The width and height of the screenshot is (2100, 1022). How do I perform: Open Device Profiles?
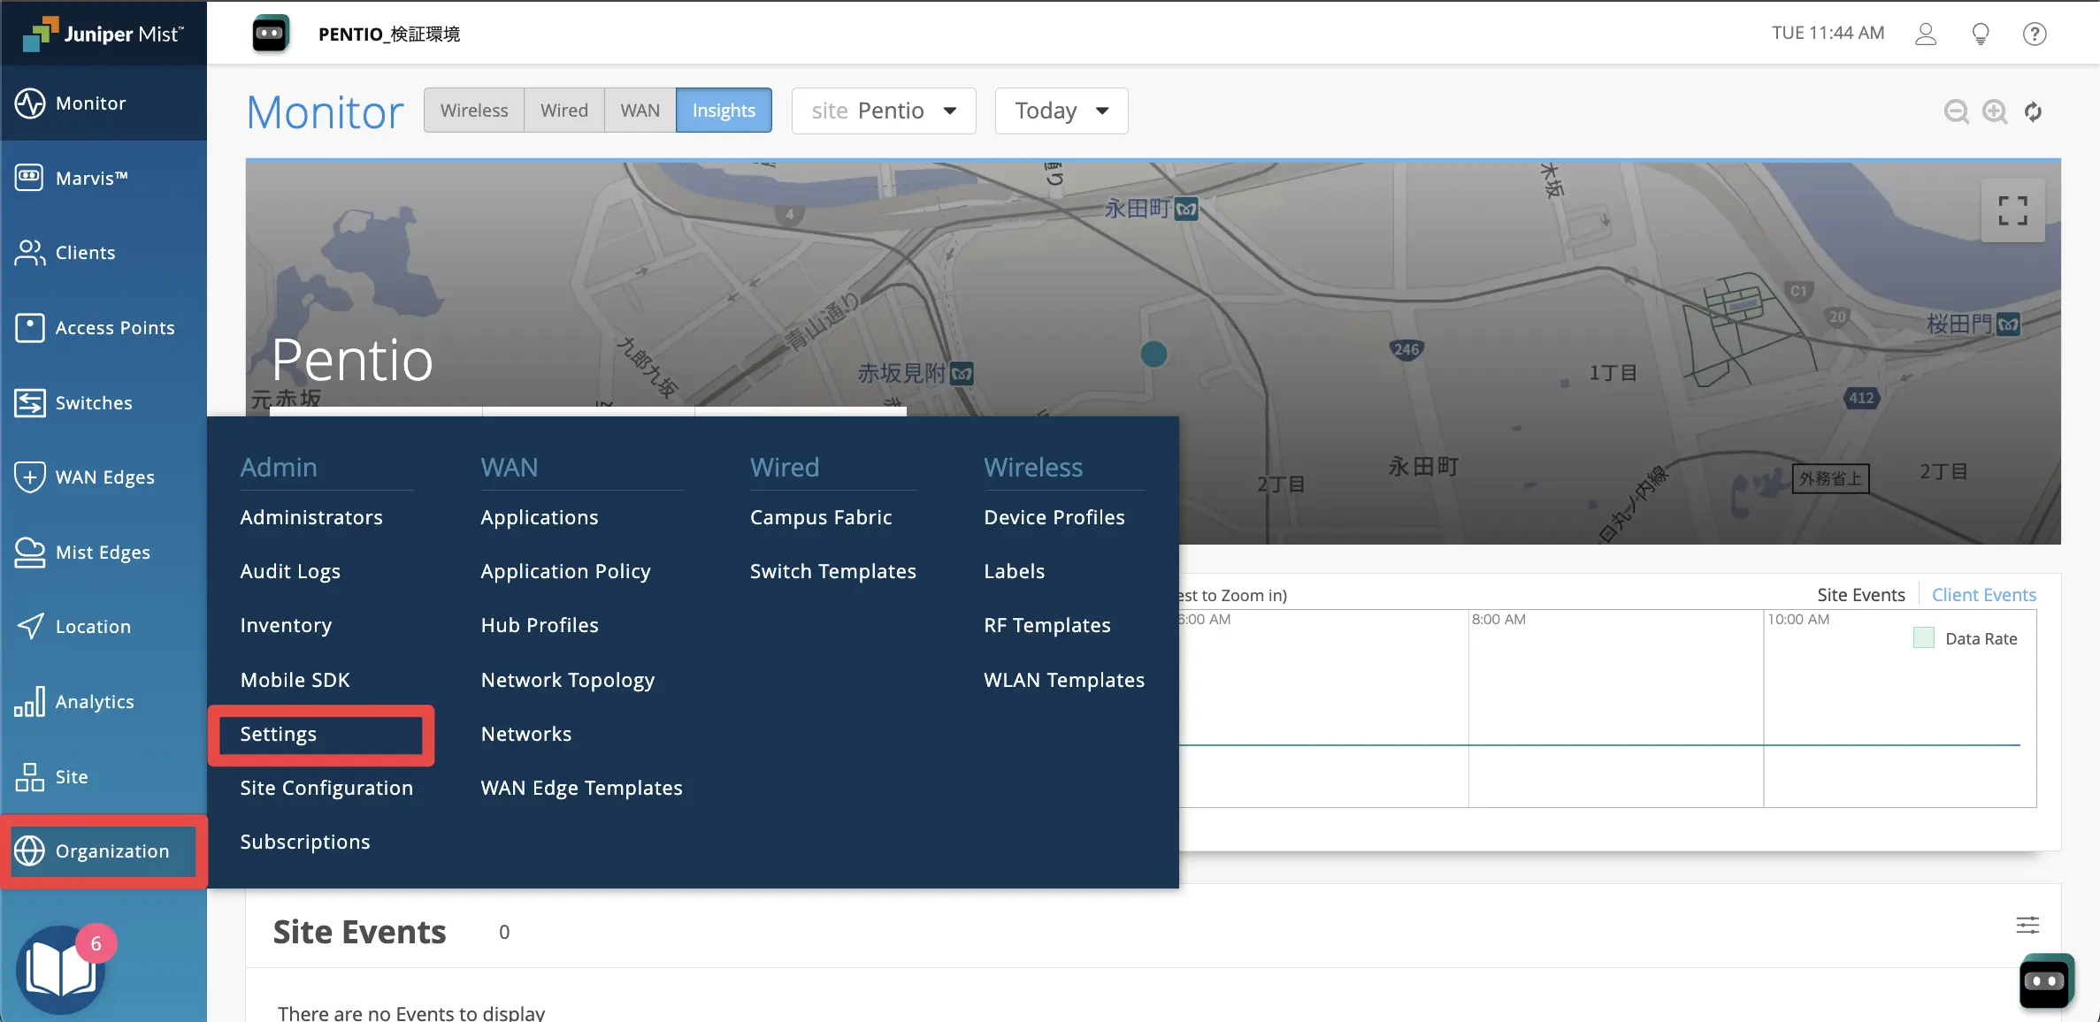1054,517
